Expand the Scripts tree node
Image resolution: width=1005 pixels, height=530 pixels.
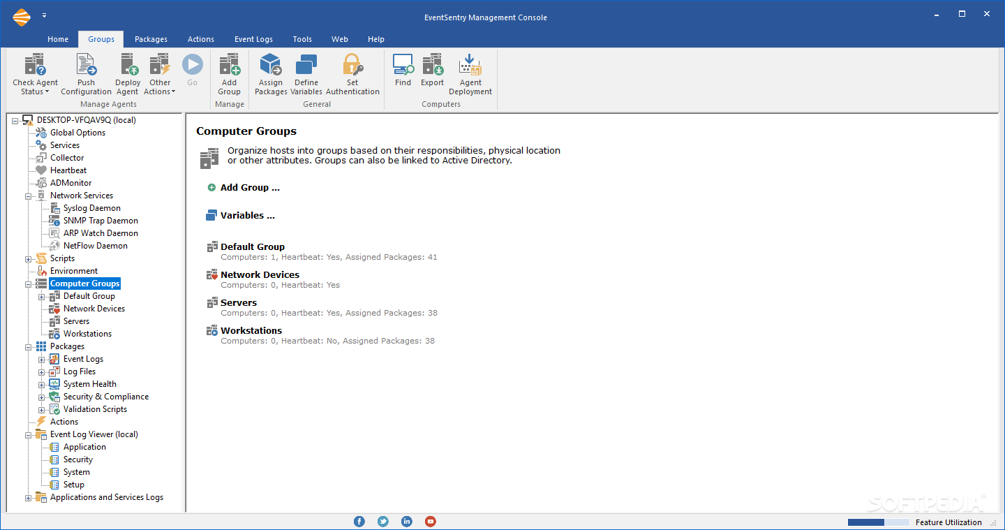[x=29, y=259]
